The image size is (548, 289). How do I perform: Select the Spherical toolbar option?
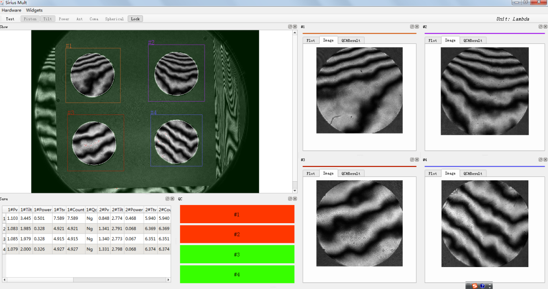point(114,19)
